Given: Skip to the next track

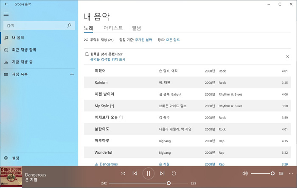Looking at the screenshot, I should (x=162, y=173).
